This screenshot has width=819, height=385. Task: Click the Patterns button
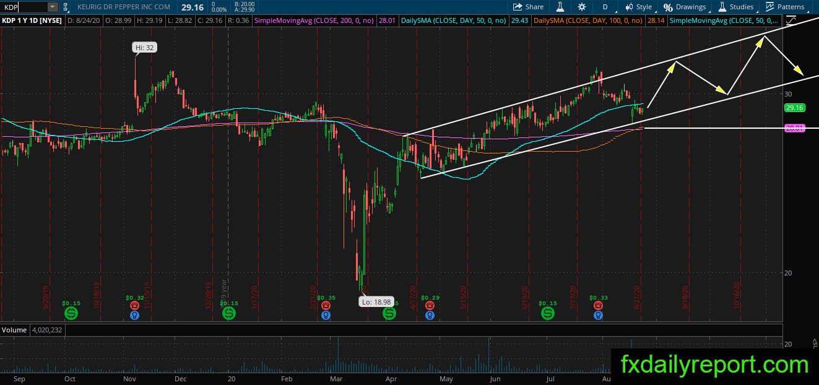[x=785, y=7]
